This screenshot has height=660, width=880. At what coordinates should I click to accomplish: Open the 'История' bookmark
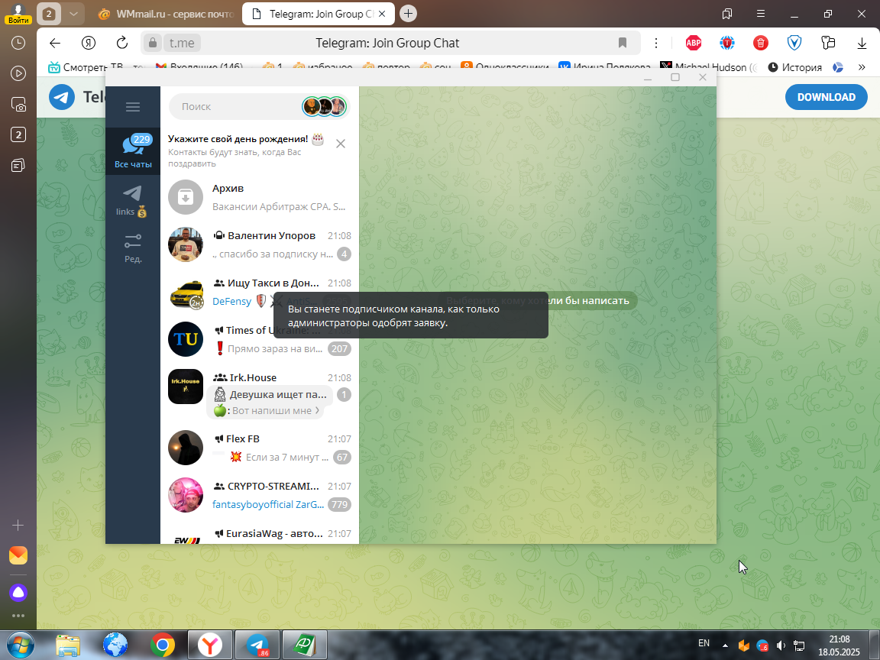point(794,67)
